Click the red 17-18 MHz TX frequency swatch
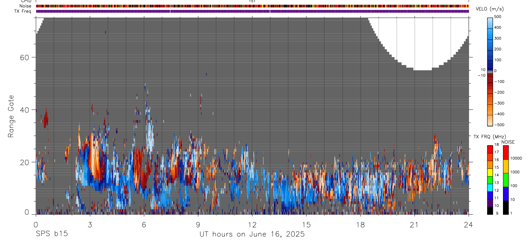This screenshot has width=527, height=243. [491, 149]
